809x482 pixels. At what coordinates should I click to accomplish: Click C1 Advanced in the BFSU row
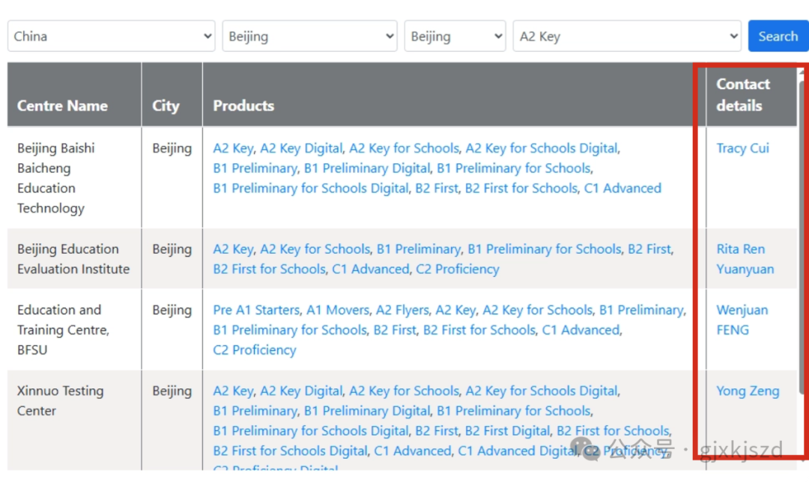(x=581, y=331)
